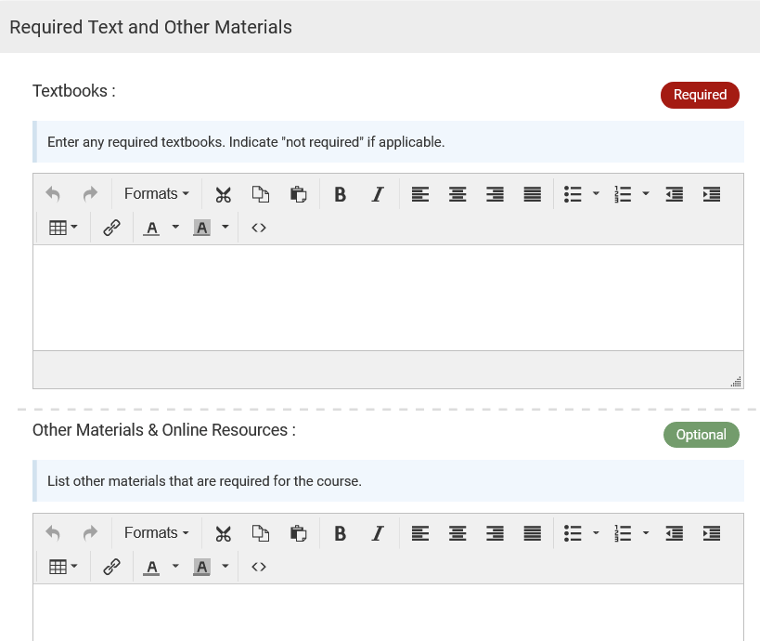Paste into the Other Materials editor
Screen dimensions: 760x641
298,533
